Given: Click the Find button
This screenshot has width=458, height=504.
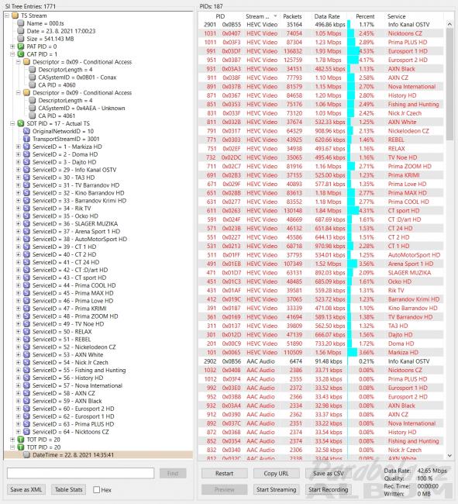Looking at the screenshot, I should click(173, 473).
